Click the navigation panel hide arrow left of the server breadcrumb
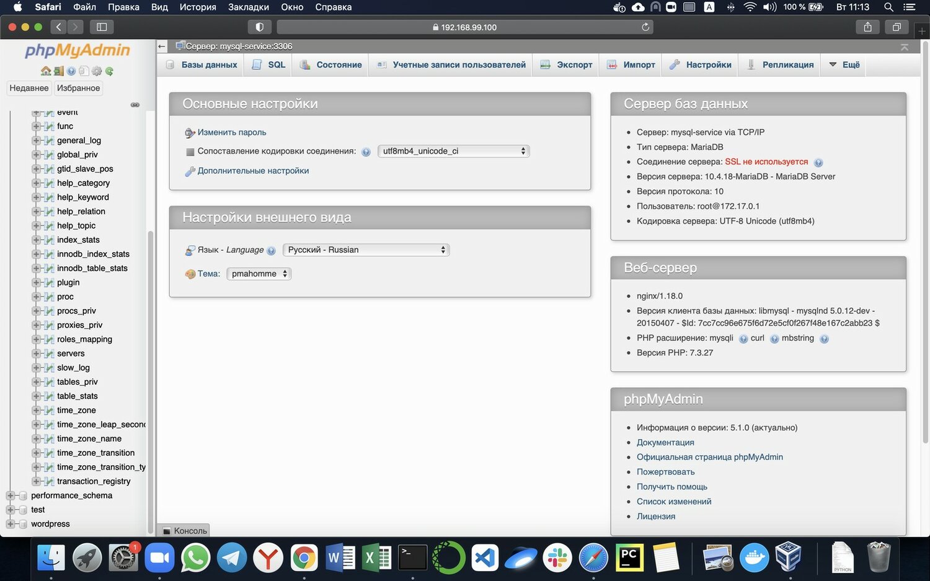The height and width of the screenshot is (581, 930). point(162,46)
